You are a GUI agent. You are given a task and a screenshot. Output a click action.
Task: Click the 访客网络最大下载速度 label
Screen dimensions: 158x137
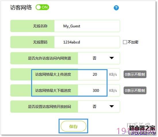point(53,90)
